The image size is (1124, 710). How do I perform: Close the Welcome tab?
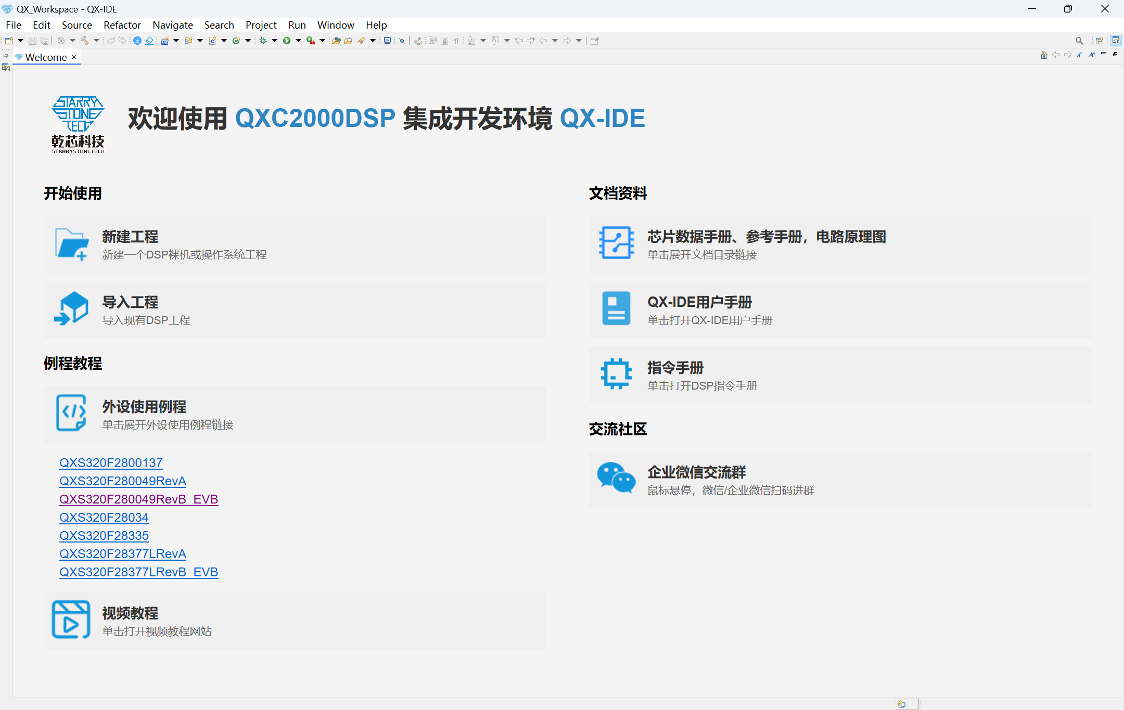(74, 57)
